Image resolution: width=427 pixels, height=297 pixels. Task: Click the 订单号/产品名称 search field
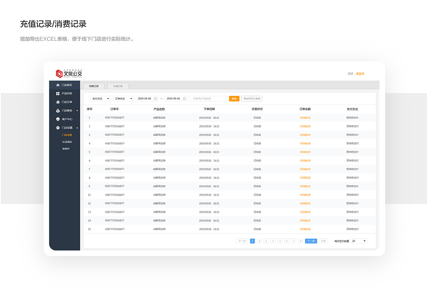pos(208,99)
